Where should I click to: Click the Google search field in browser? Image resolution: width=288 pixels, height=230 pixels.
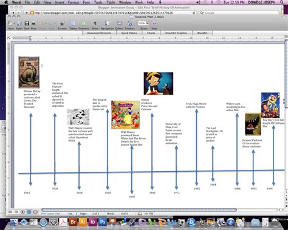pos(239,13)
